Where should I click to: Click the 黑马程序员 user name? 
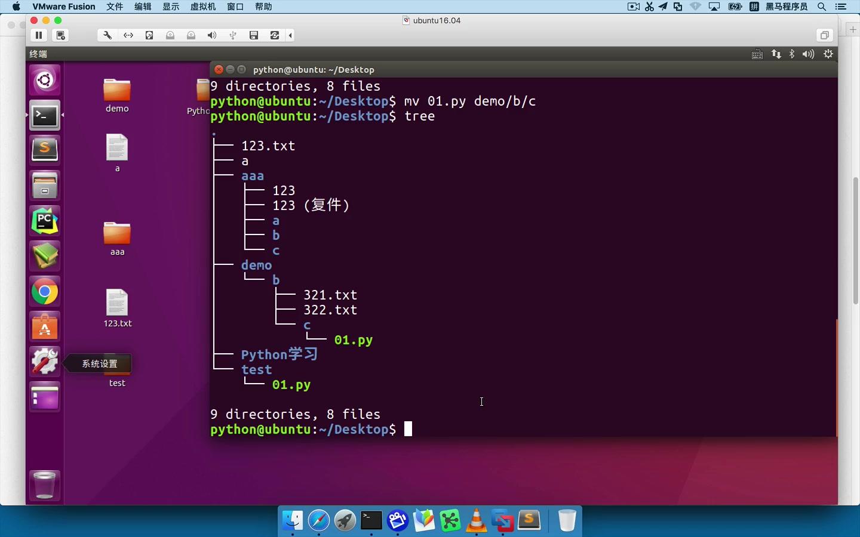pos(787,7)
